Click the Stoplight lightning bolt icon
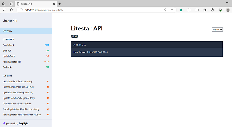232x132 pixels. (4, 123)
